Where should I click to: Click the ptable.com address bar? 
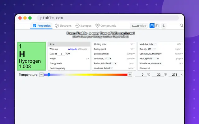[x=108, y=18]
